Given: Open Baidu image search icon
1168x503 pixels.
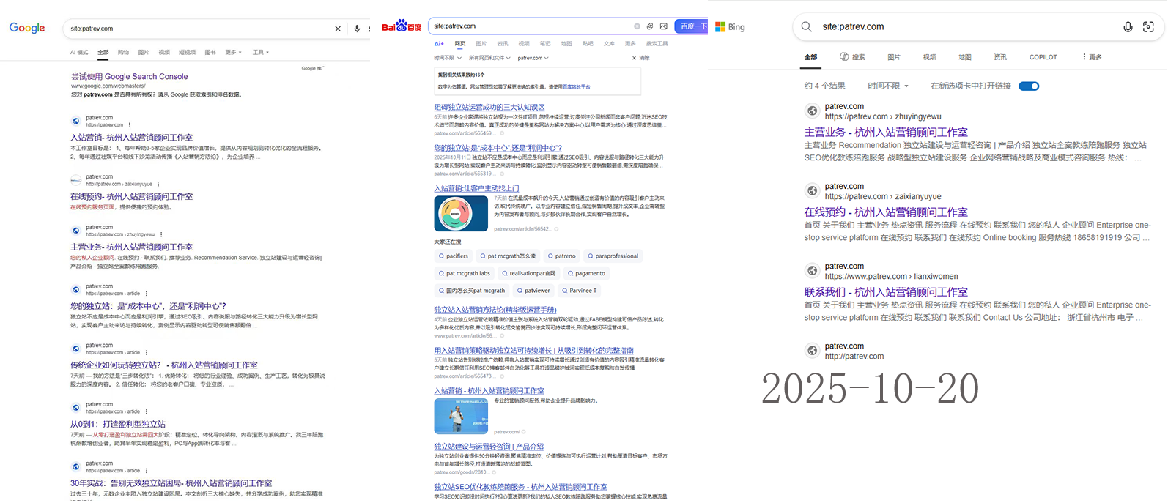Looking at the screenshot, I should (x=663, y=26).
